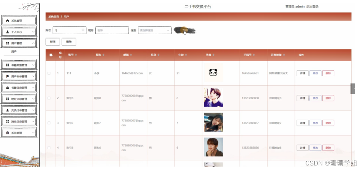This screenshot has height=170, width=363.
Task: Click the grid icon beside 消息信息管理
Action: coord(8,121)
